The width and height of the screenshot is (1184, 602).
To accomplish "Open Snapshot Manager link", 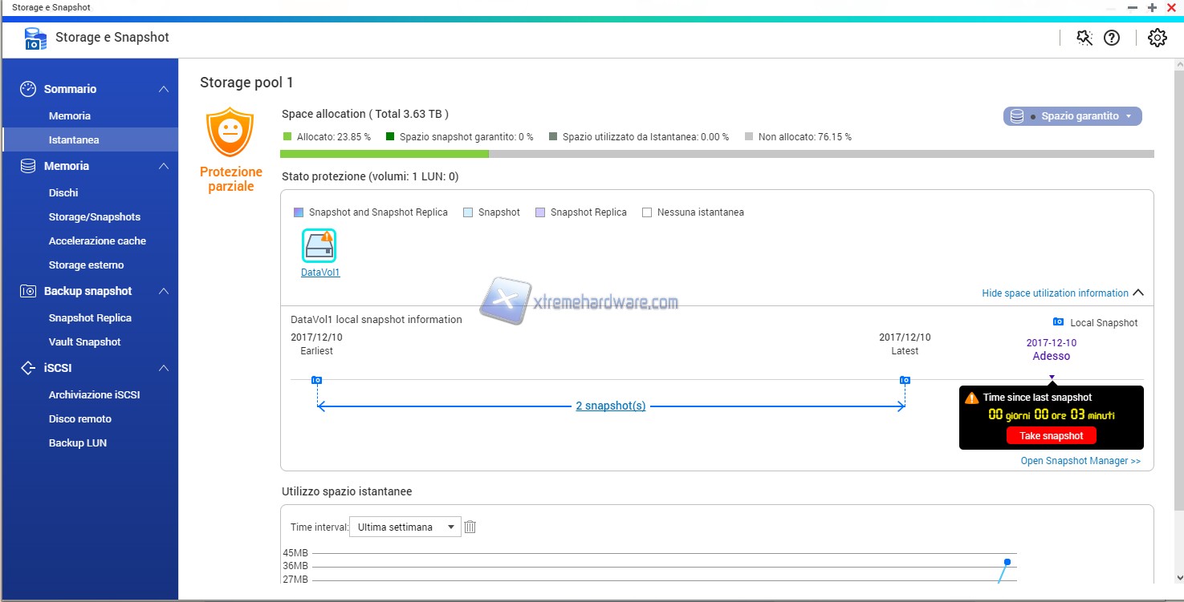I will pos(1080,461).
